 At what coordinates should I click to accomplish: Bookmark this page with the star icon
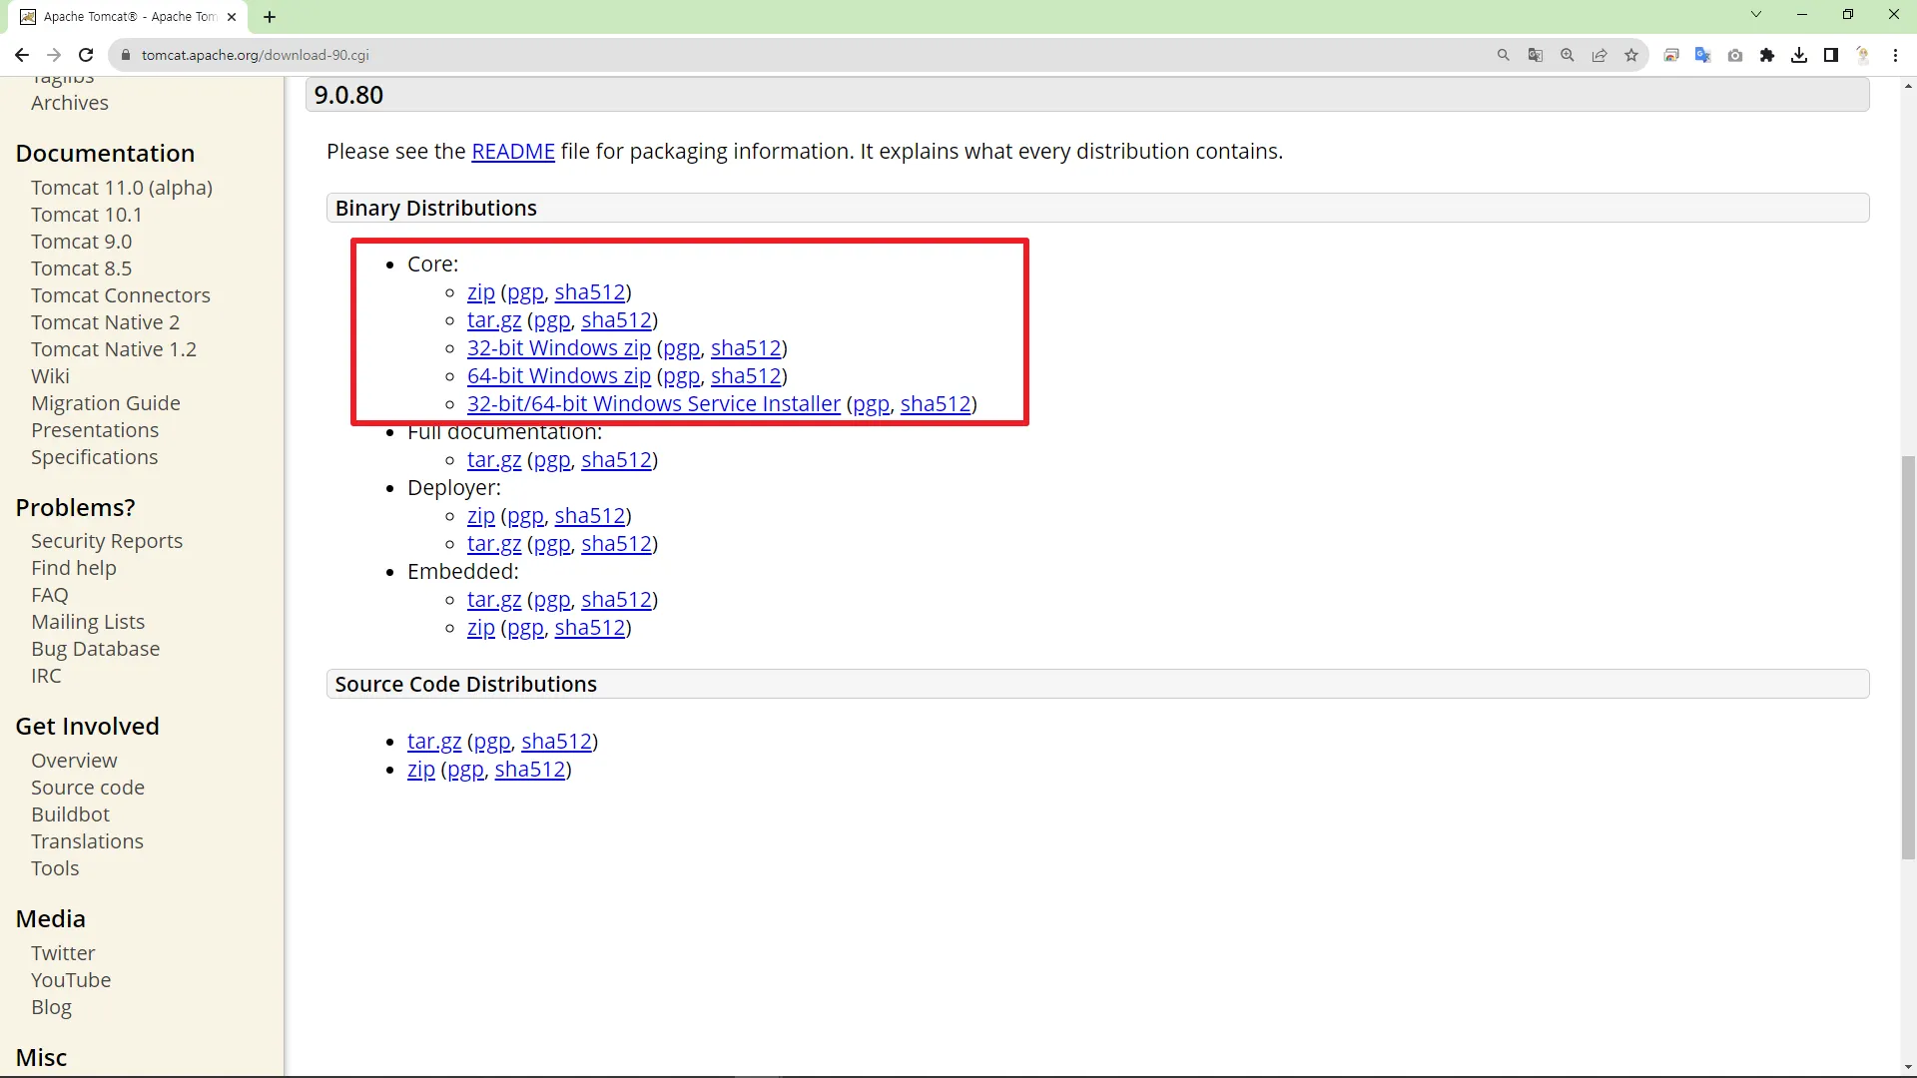point(1631,55)
